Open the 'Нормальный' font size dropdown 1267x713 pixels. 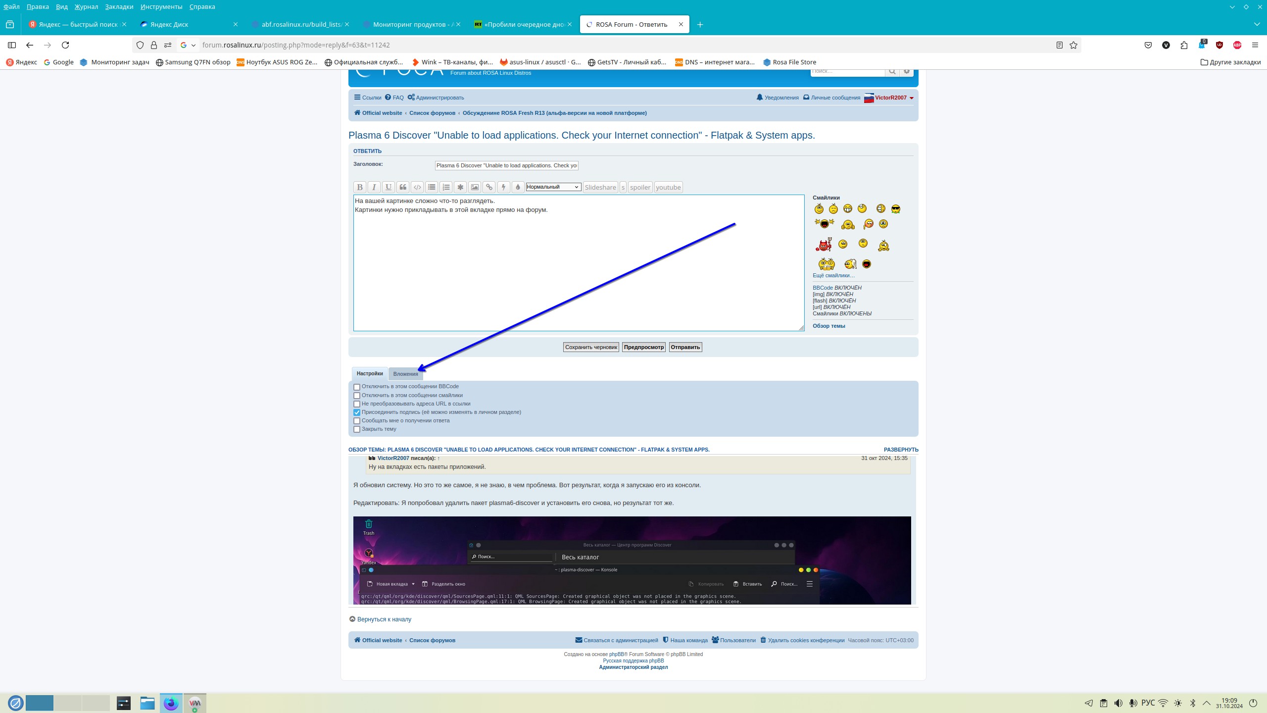(x=553, y=187)
